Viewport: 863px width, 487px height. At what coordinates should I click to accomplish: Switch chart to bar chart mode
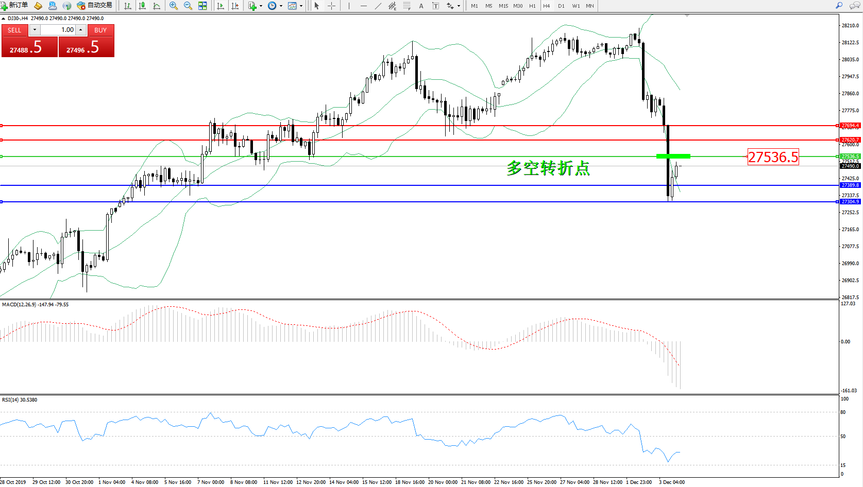(x=128, y=6)
